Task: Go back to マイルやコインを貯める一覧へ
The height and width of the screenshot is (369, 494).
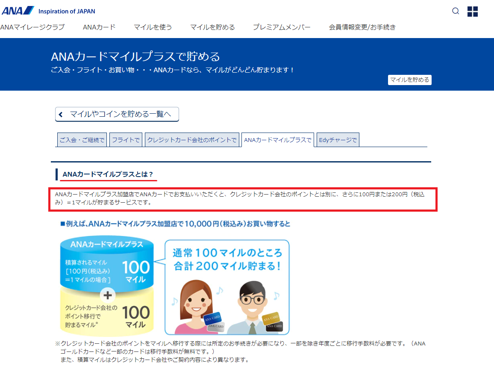Action: [117, 114]
